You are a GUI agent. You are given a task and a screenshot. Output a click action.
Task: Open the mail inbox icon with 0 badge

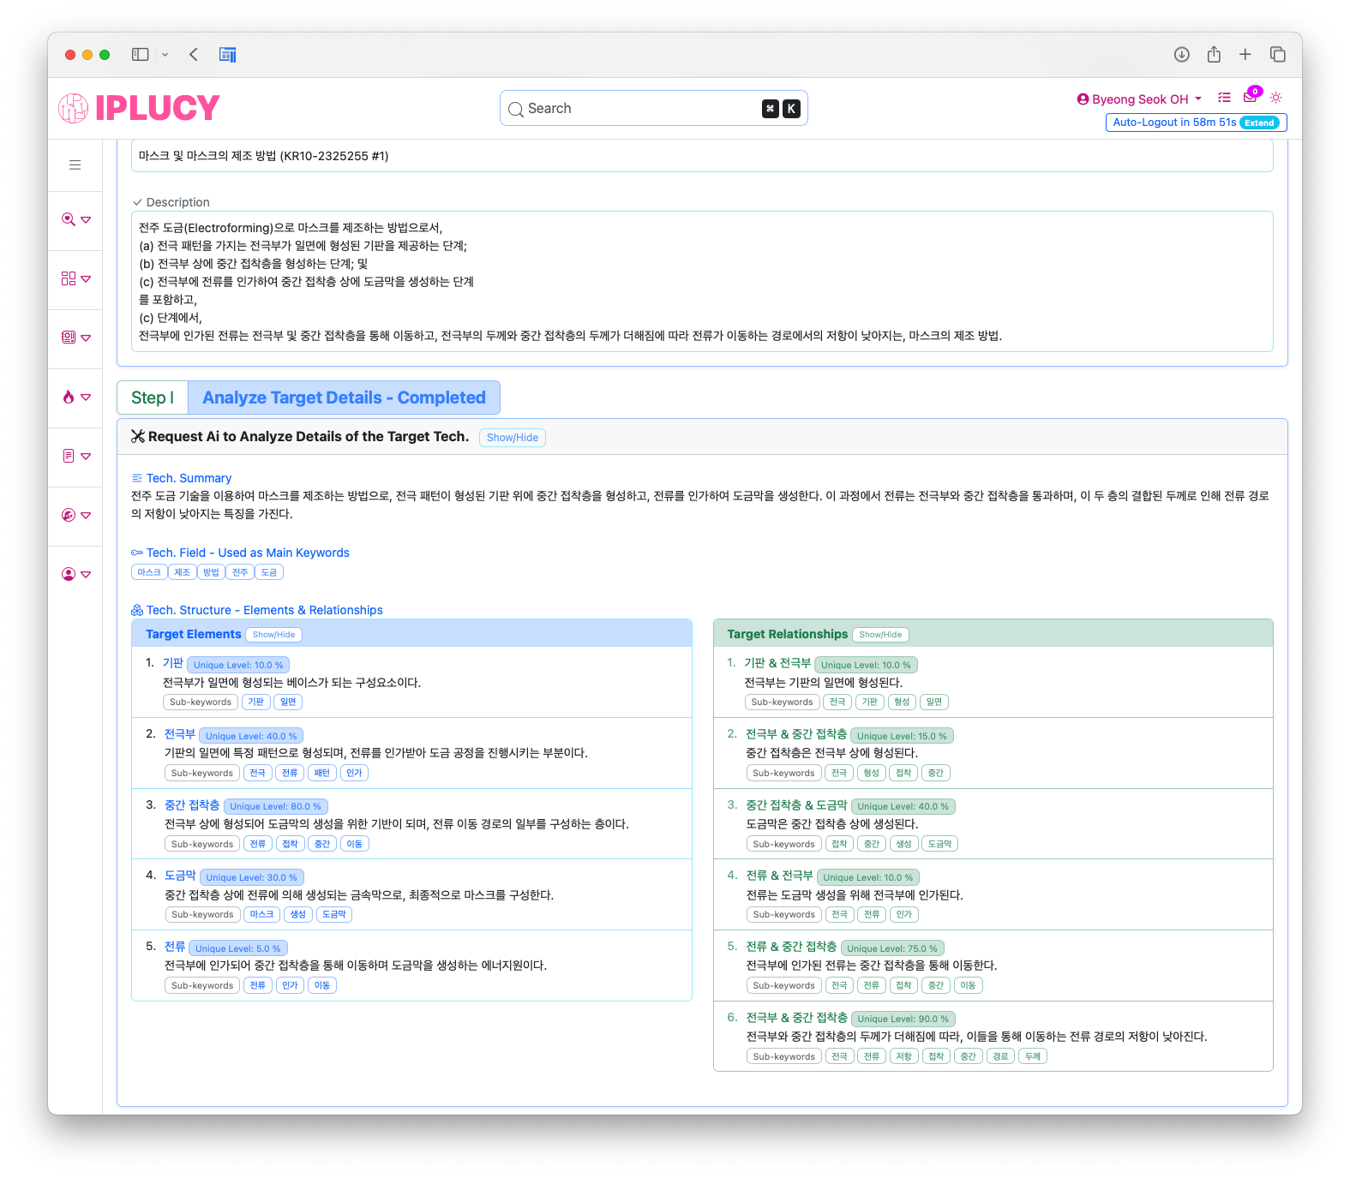pyautogui.click(x=1250, y=98)
